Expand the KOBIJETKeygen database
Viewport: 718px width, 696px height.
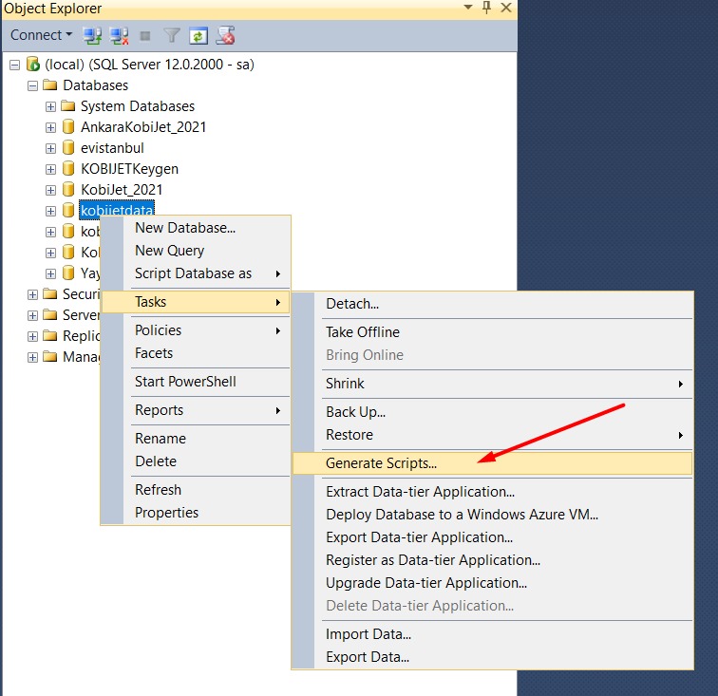[x=51, y=169]
